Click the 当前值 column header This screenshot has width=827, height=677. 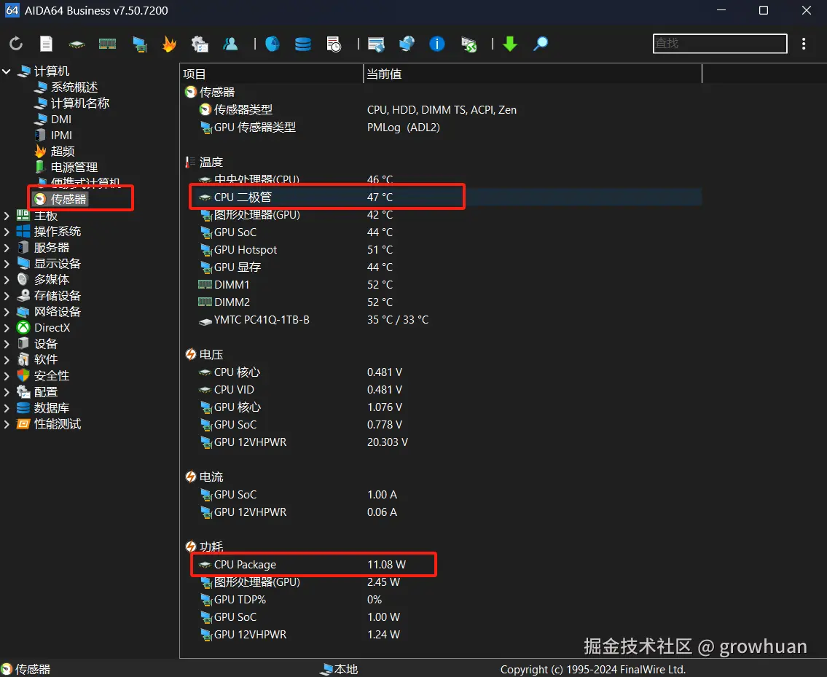pos(533,74)
